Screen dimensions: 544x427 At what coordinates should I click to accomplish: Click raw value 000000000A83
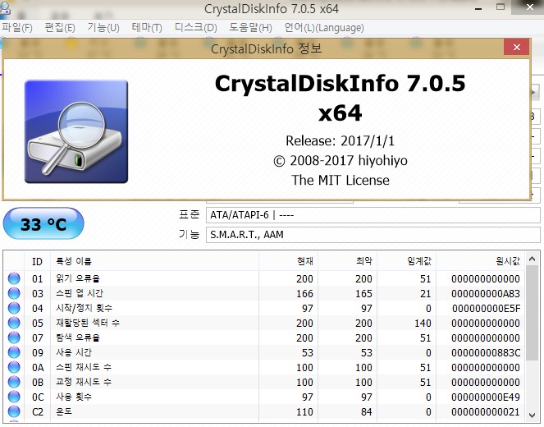[x=486, y=294]
